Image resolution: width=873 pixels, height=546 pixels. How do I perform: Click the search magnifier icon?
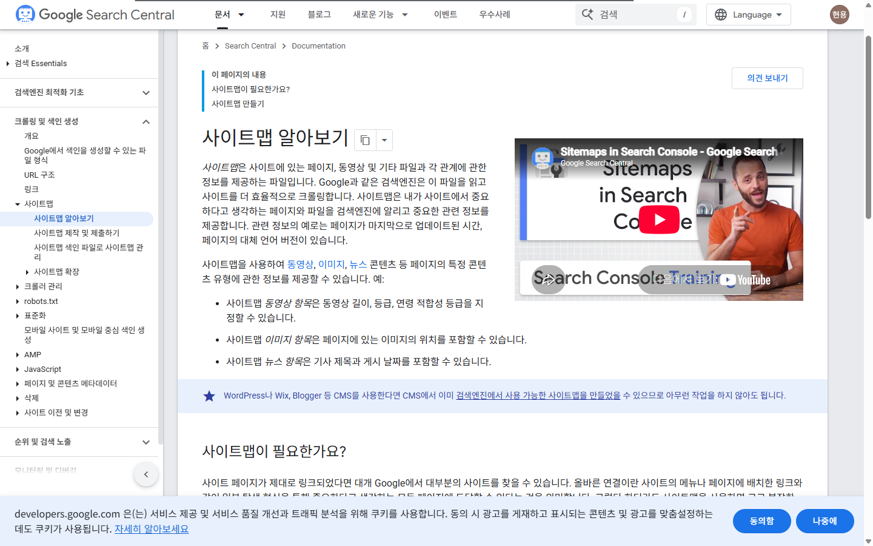click(x=587, y=15)
